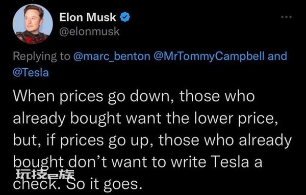This screenshot has width=306, height=195.
Task: Click the 'When prices go down' line
Action: click(x=134, y=96)
